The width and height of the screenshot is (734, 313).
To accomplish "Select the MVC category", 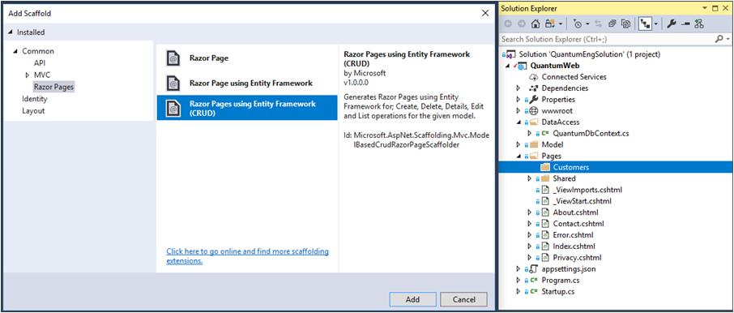I will 41,75.
